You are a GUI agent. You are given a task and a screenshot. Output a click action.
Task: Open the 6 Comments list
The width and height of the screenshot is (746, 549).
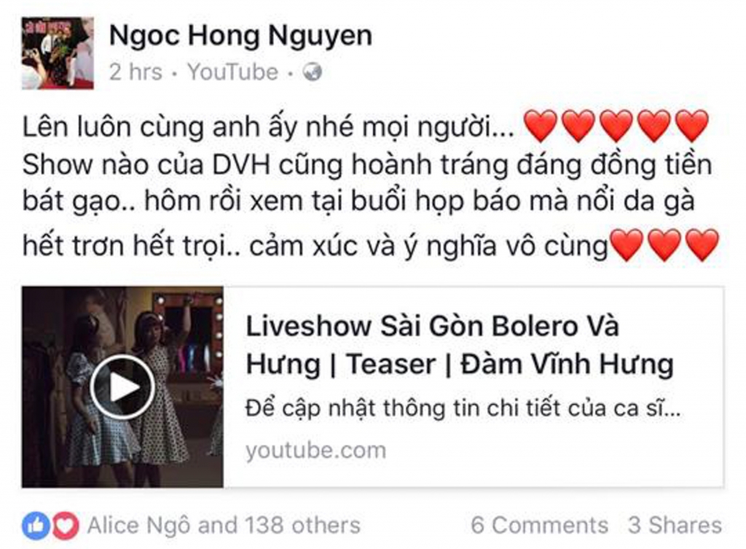point(540,526)
